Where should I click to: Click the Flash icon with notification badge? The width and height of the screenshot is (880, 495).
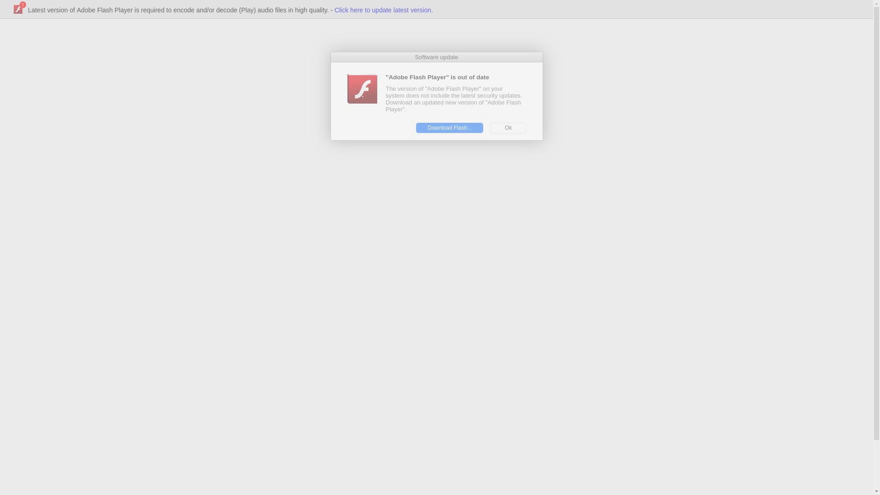coord(19,8)
